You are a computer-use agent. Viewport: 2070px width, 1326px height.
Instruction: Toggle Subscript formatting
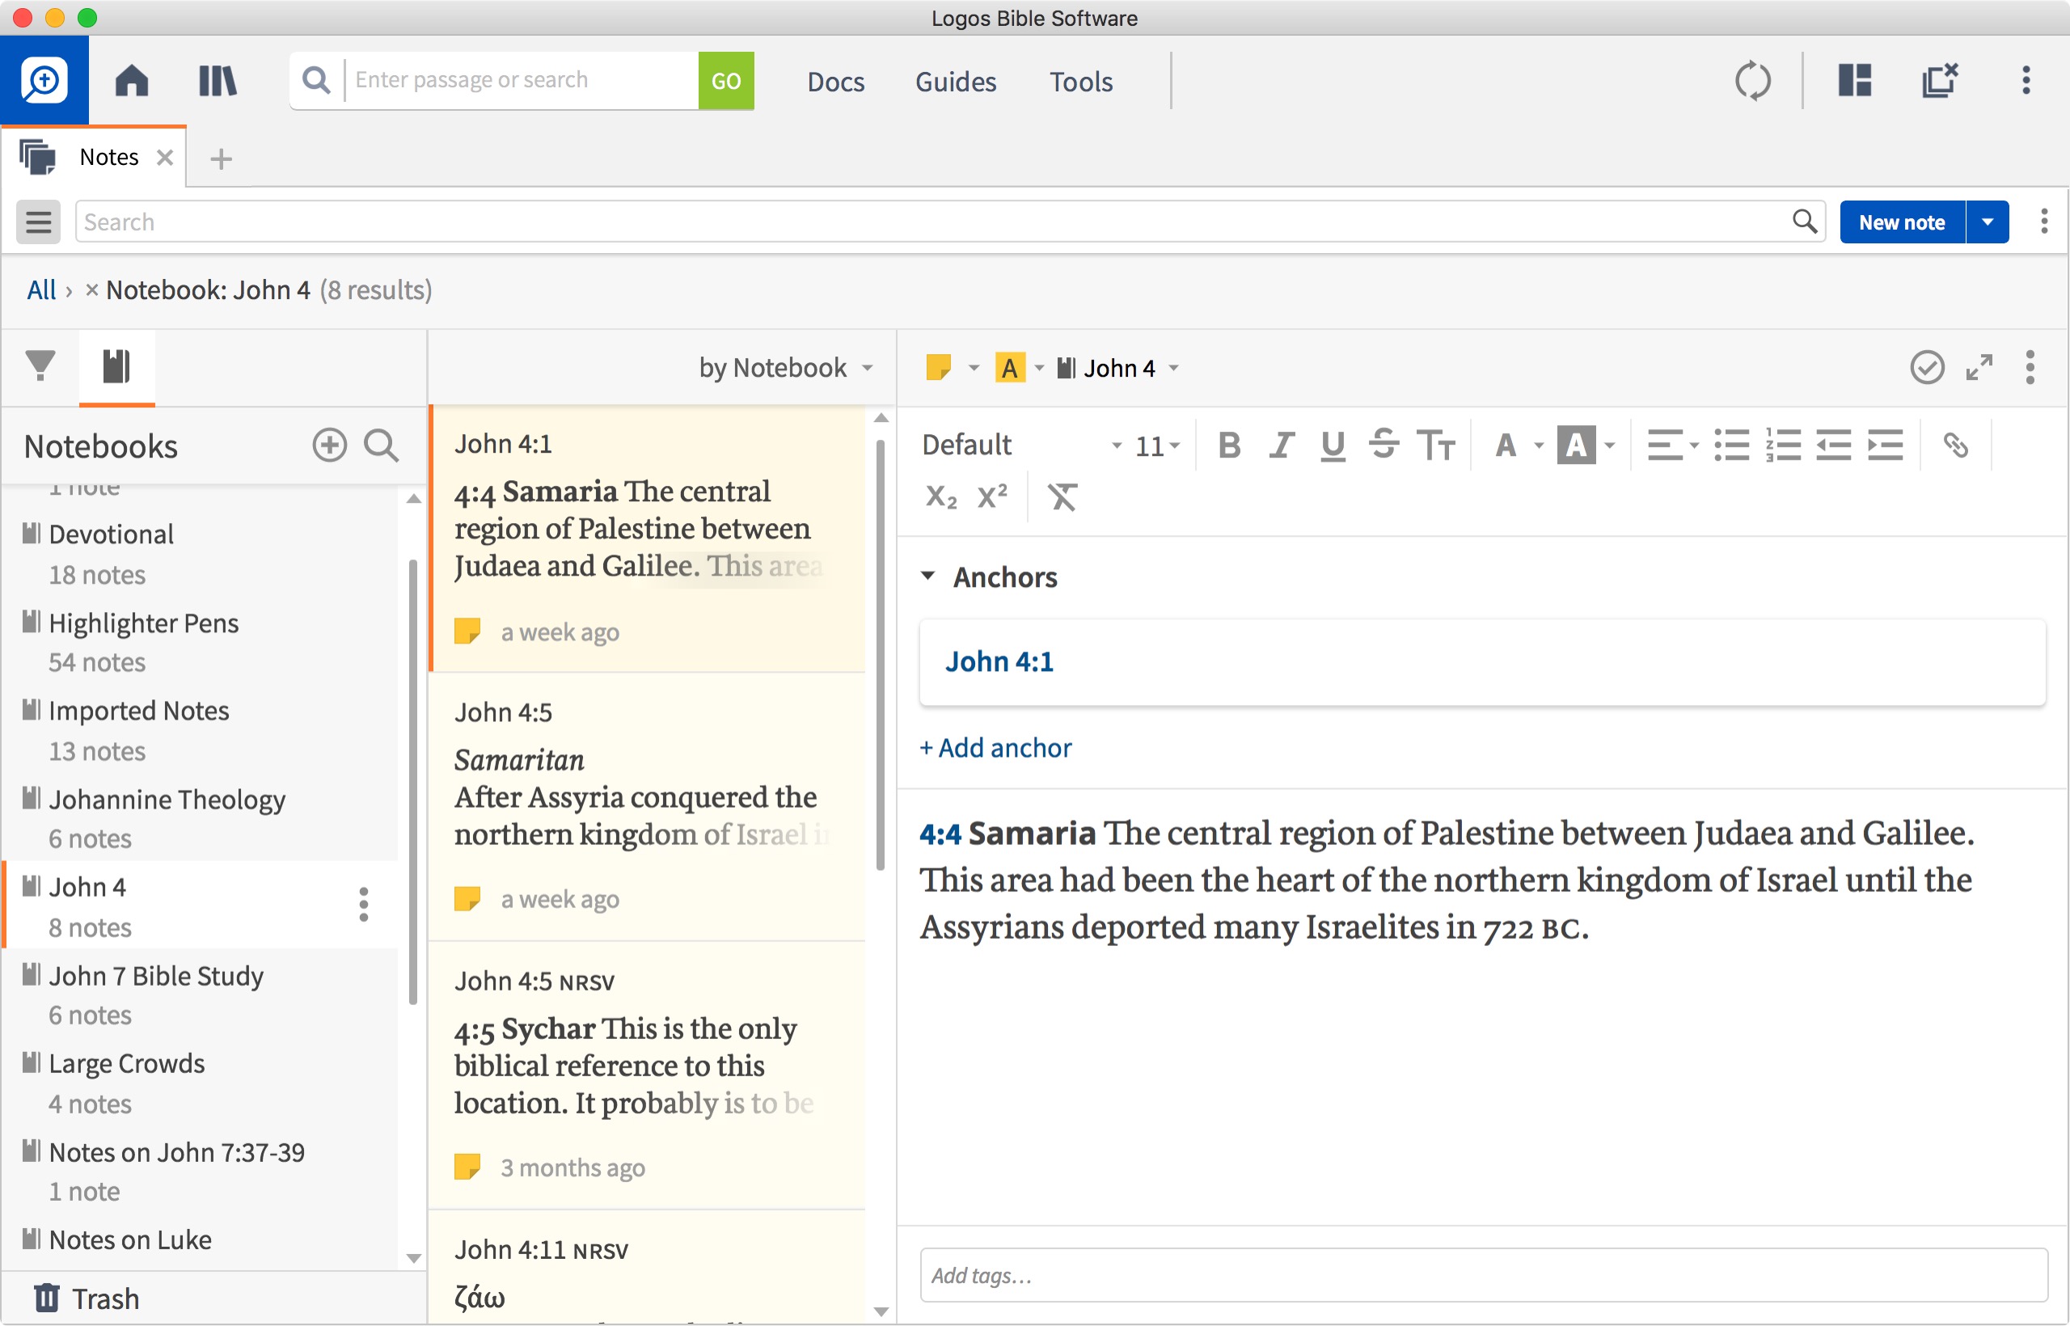coord(940,496)
